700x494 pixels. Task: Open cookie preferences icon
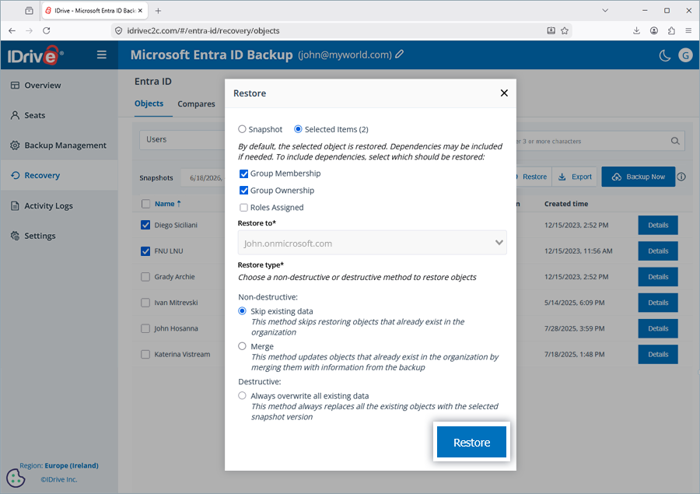(16, 478)
